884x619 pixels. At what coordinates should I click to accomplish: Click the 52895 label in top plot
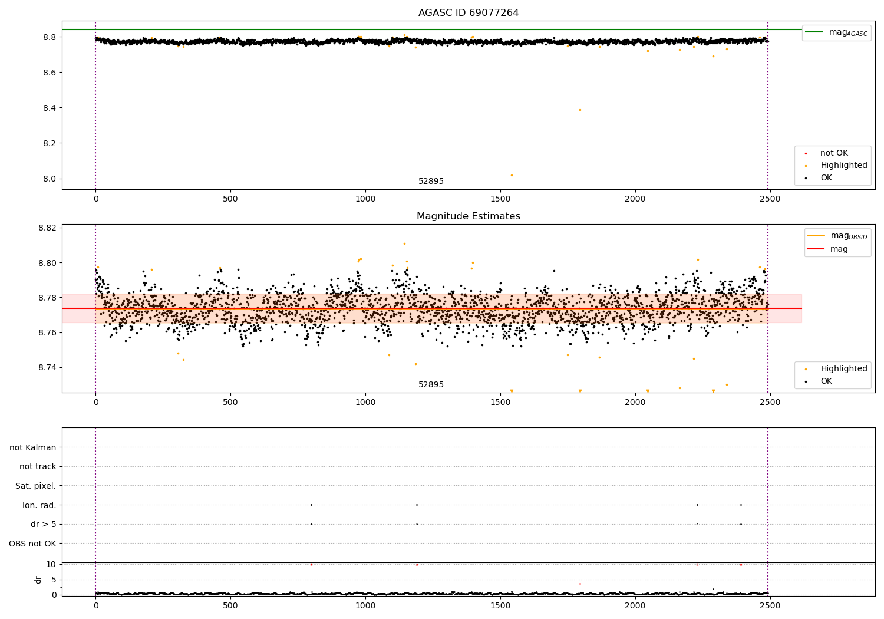pos(431,182)
